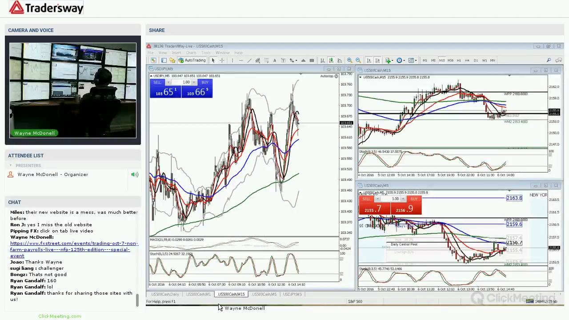Switch to line chart display

[x=340, y=60]
